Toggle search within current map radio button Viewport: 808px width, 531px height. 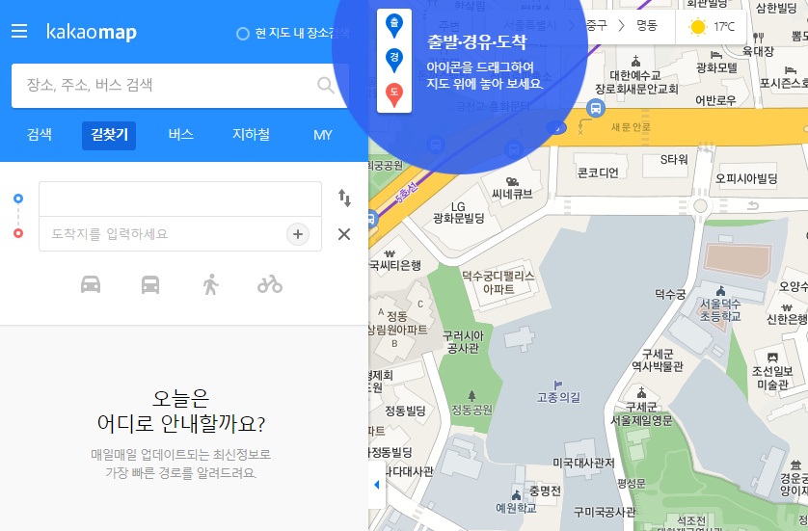[243, 34]
